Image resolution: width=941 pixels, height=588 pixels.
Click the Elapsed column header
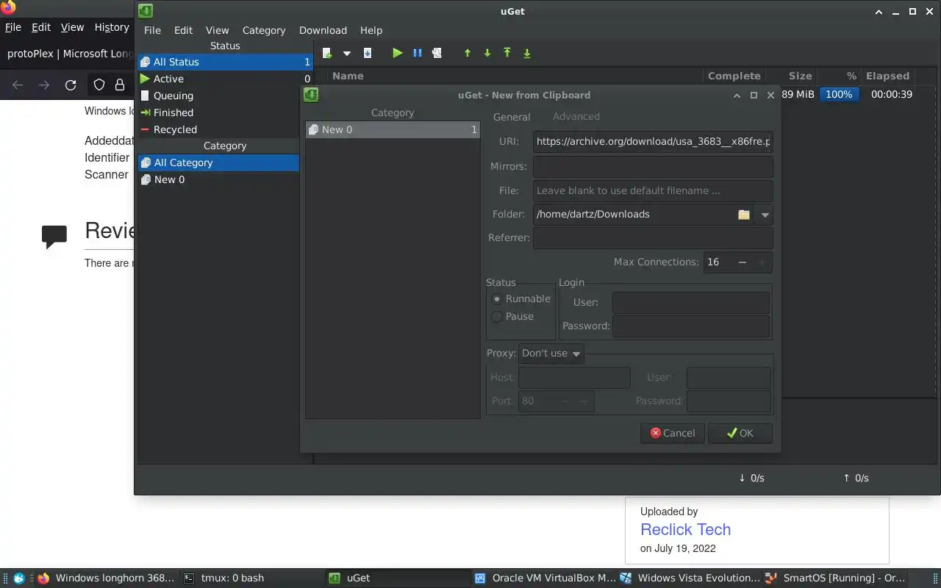887,76
